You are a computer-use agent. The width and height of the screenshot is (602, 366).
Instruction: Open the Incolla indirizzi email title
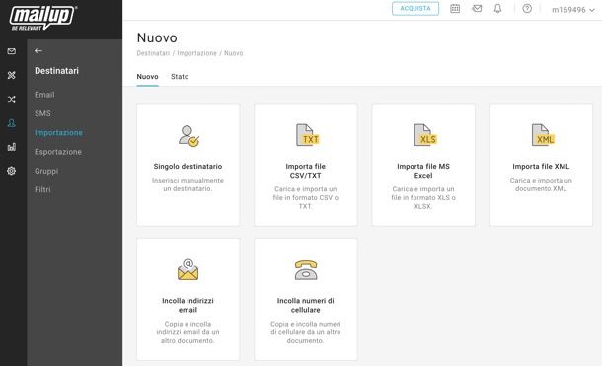[x=188, y=305]
